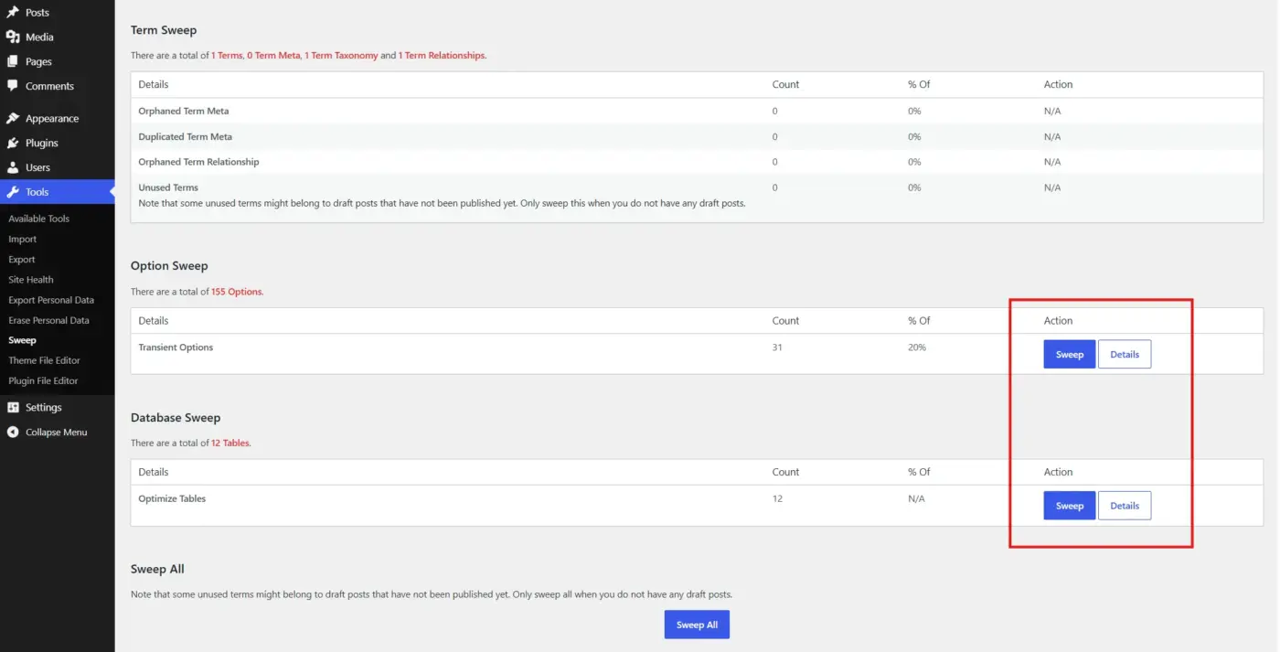Click the red '12 Tables' text
Screen dimensions: 1280x652
[x=230, y=444]
